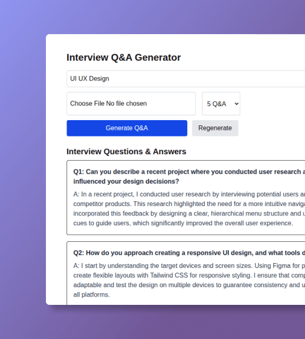305x339 pixels.
Task: Open the 5 Q&A count dropdown
Action: pos(221,104)
